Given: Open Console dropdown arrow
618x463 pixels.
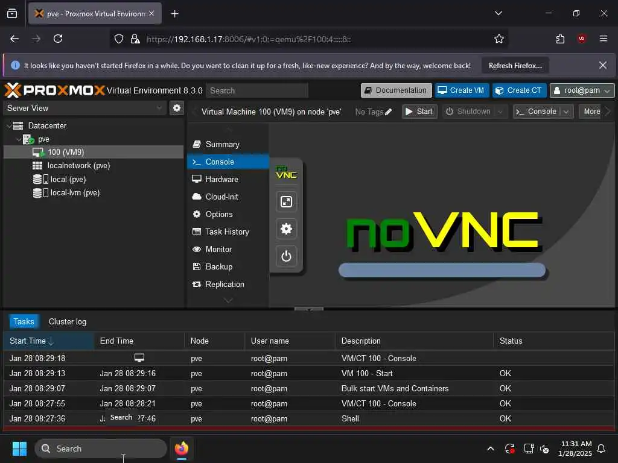Looking at the screenshot, I should (x=566, y=112).
